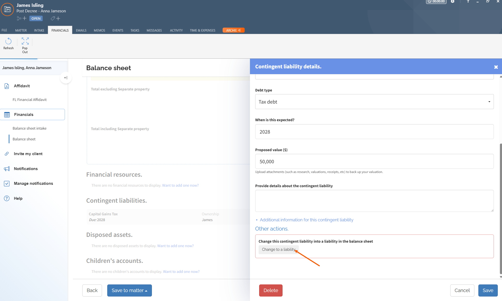Open the Debt type dropdown
This screenshot has width=502, height=301.
click(x=374, y=102)
